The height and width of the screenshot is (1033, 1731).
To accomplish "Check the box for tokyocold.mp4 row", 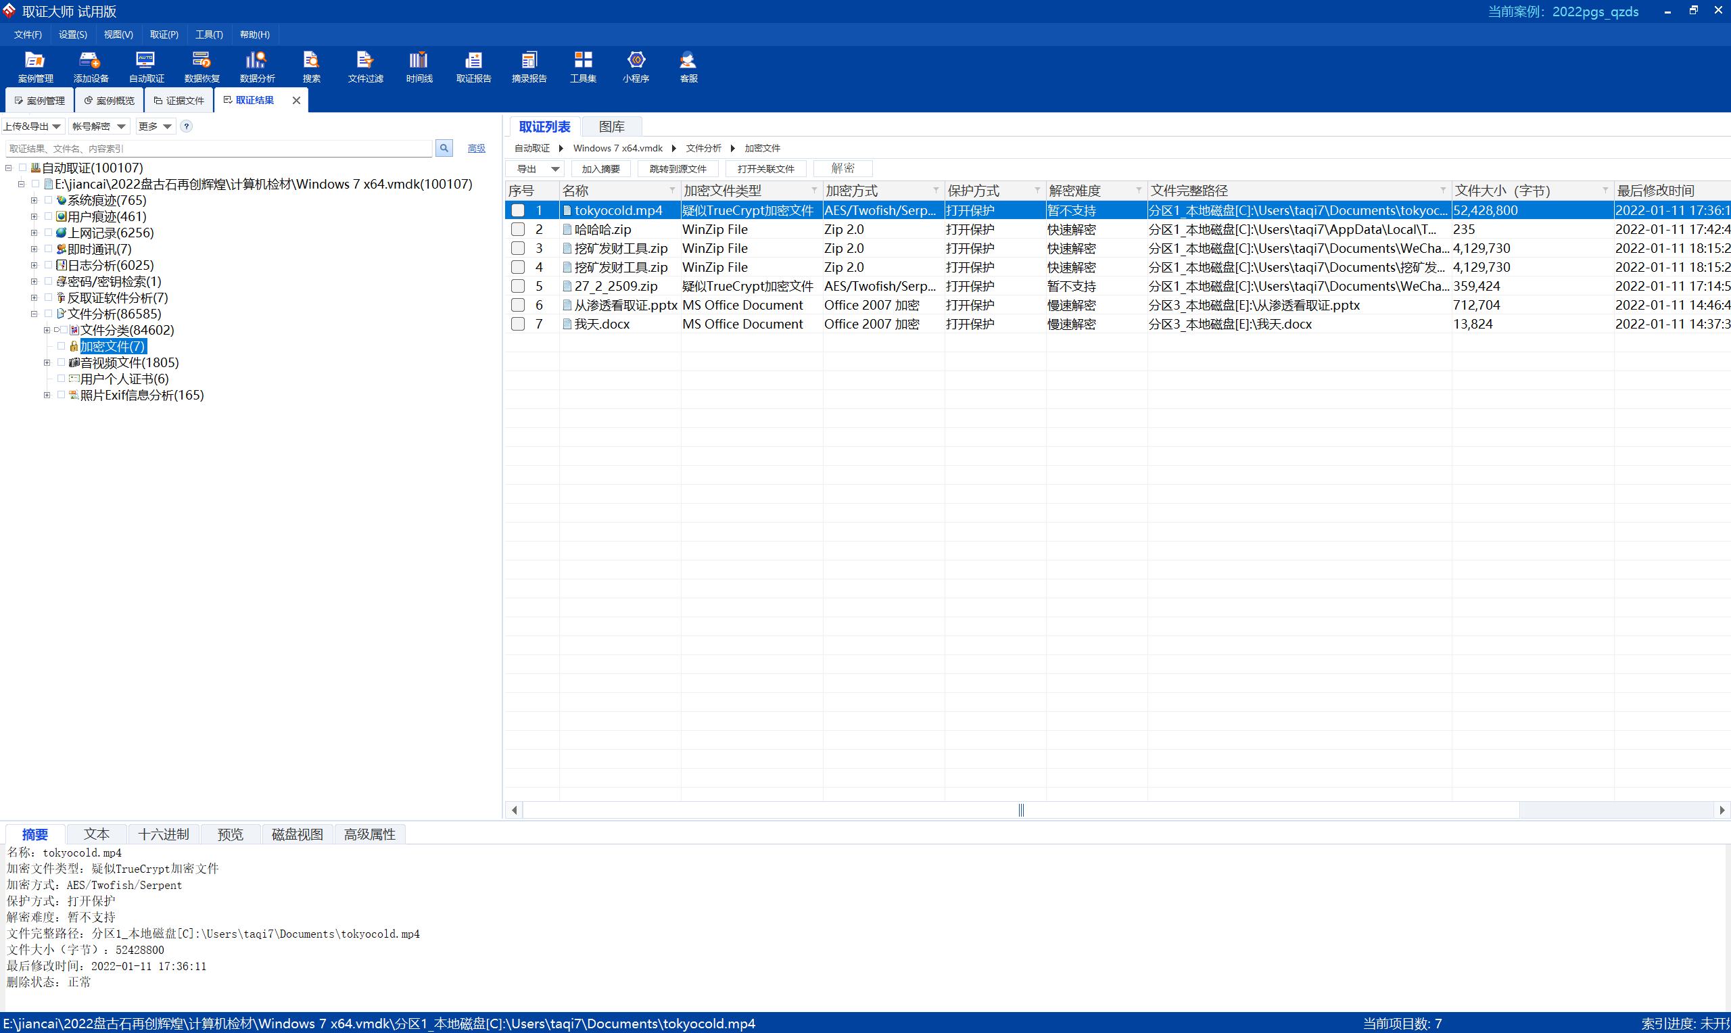I will click(518, 210).
